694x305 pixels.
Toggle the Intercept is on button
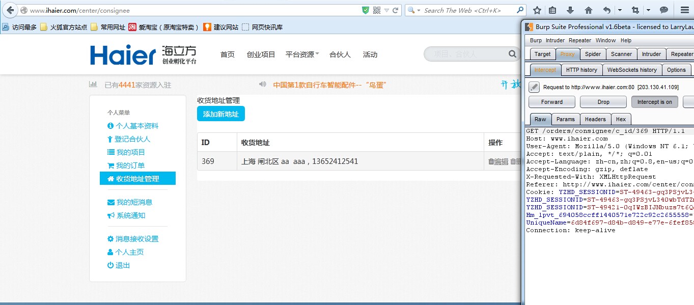pos(655,102)
